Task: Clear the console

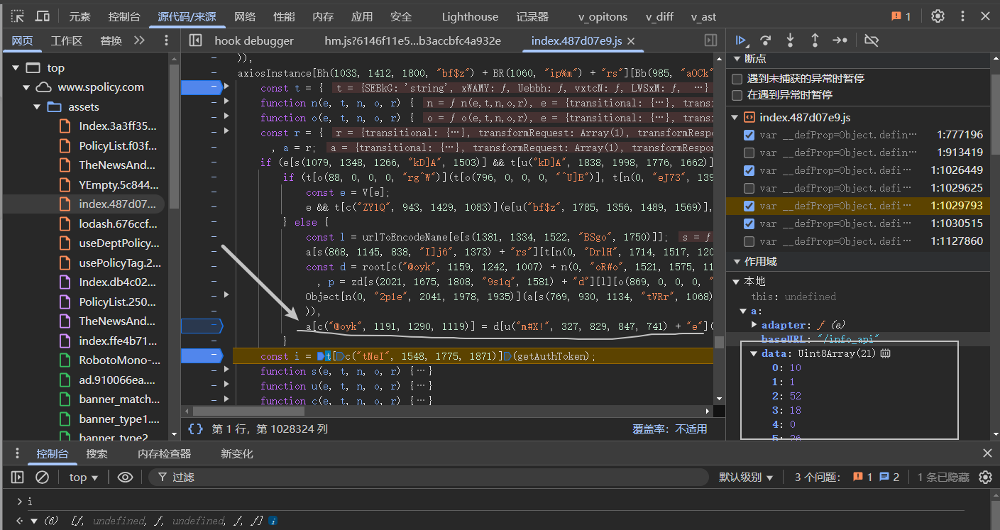Action: [42, 477]
